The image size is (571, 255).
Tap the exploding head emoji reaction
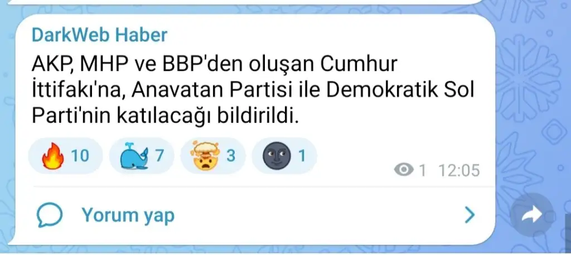click(205, 156)
